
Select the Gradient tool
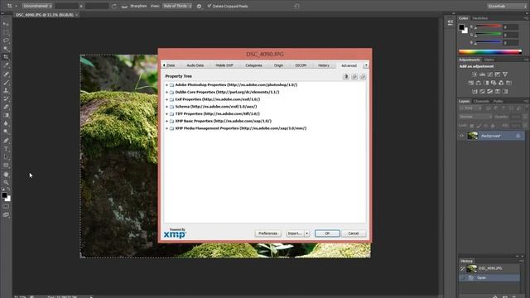pyautogui.click(x=6, y=115)
